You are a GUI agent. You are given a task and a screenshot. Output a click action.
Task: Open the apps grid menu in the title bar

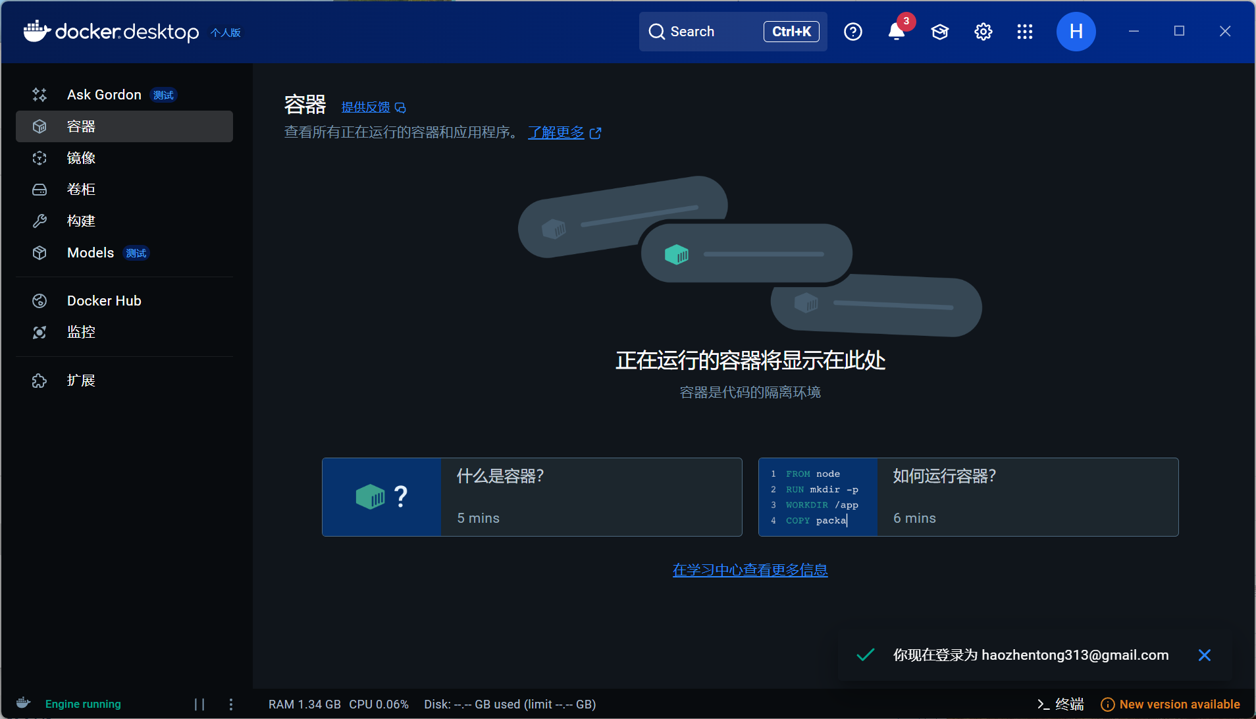pos(1024,31)
